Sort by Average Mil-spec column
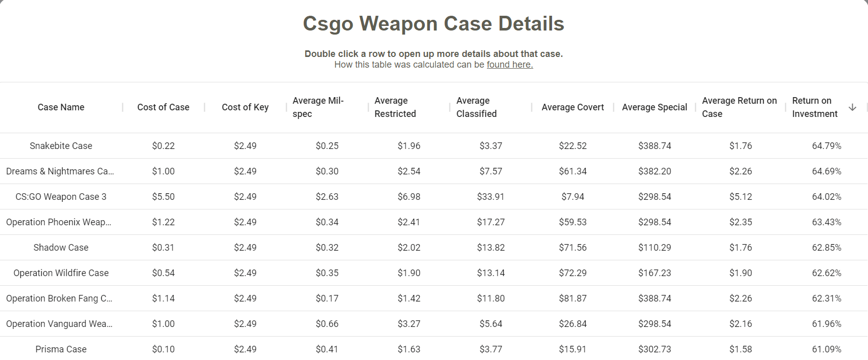 318,107
